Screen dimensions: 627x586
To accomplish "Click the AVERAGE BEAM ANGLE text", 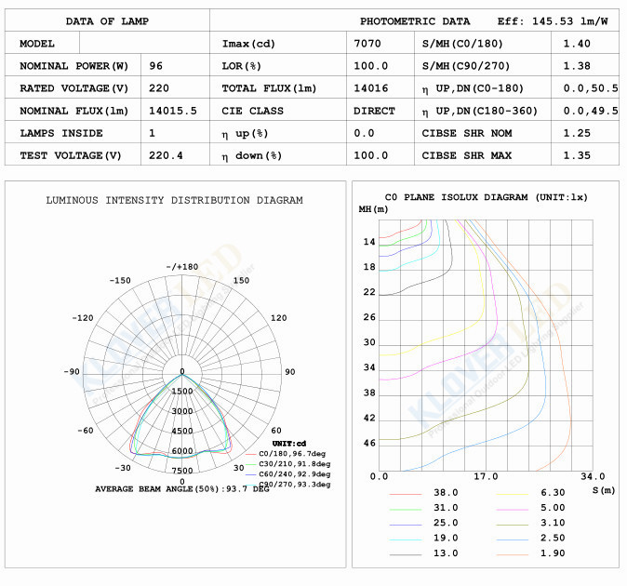I will coord(181,489).
